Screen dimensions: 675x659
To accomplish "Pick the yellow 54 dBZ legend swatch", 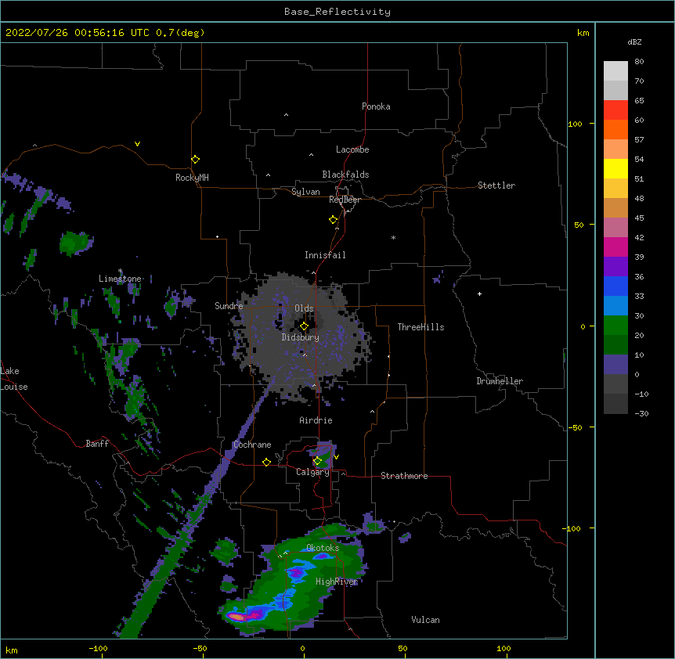I will click(x=615, y=168).
